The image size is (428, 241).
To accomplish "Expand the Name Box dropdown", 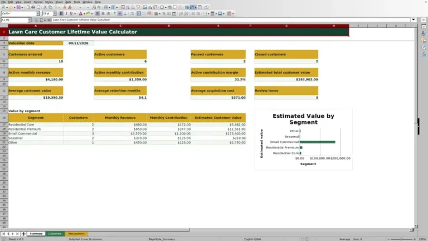I will click(x=29, y=20).
